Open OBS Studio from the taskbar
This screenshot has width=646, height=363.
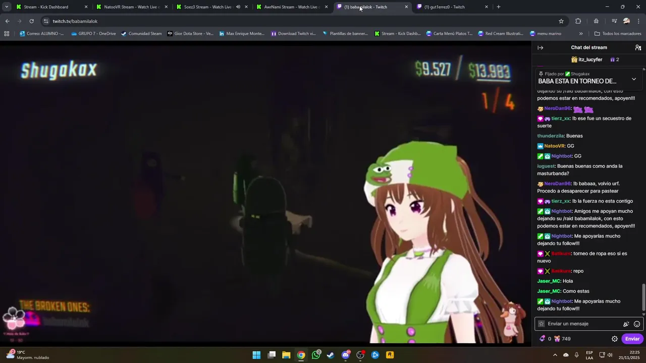point(360,355)
